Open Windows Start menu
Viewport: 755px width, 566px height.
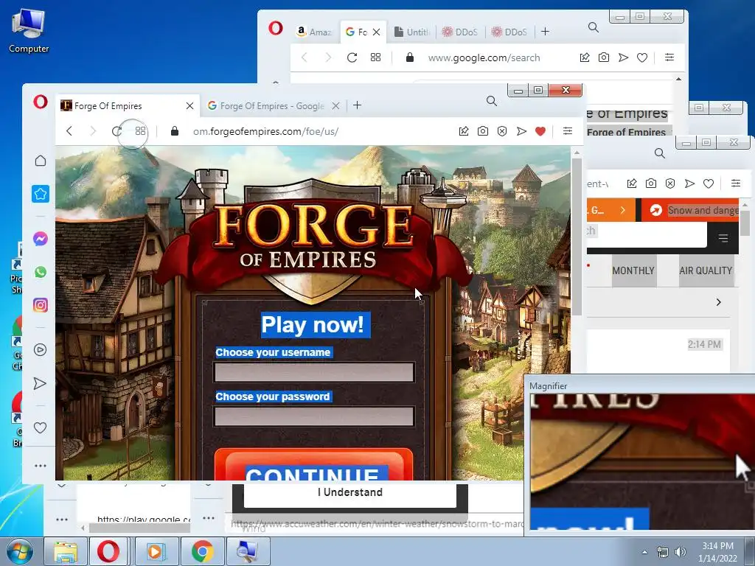pyautogui.click(x=18, y=551)
